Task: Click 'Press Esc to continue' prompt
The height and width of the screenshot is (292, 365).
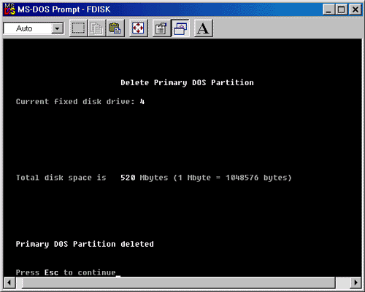Action: click(x=66, y=272)
